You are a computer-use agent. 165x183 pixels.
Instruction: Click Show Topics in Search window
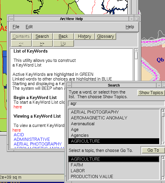coord(151,93)
